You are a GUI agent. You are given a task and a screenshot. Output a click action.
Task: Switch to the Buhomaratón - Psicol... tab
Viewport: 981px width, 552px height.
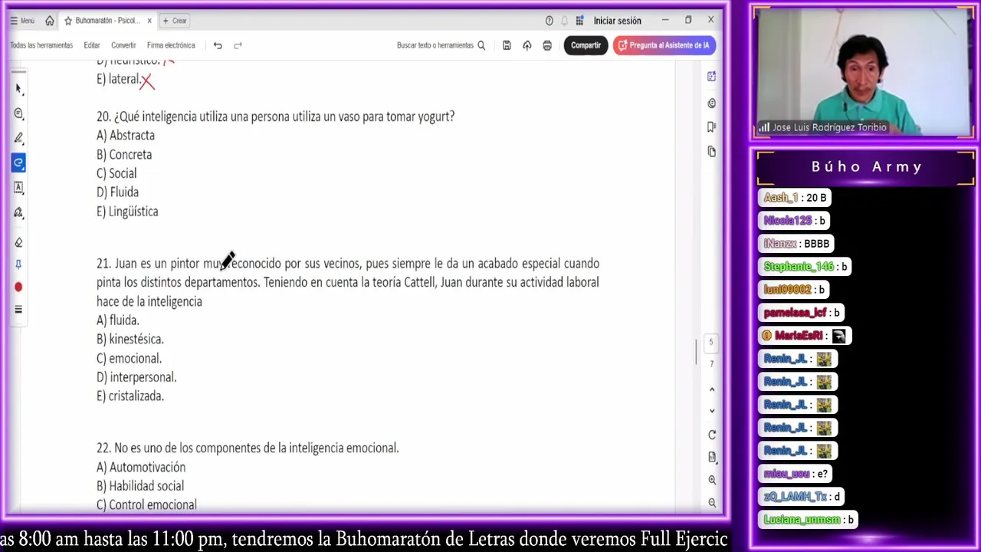pyautogui.click(x=107, y=21)
